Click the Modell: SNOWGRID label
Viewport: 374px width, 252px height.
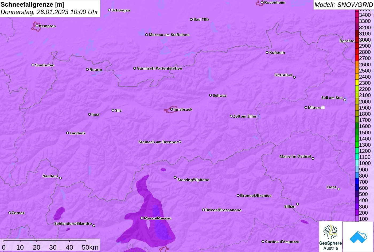(x=344, y=5)
